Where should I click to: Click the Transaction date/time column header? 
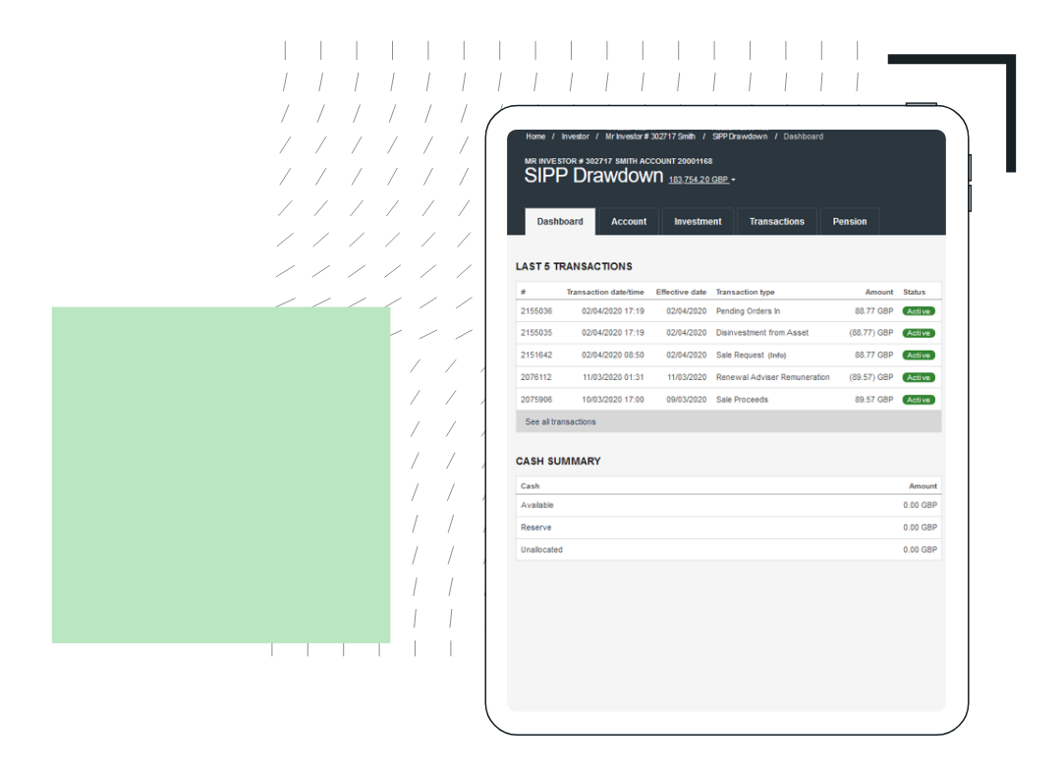click(x=605, y=292)
